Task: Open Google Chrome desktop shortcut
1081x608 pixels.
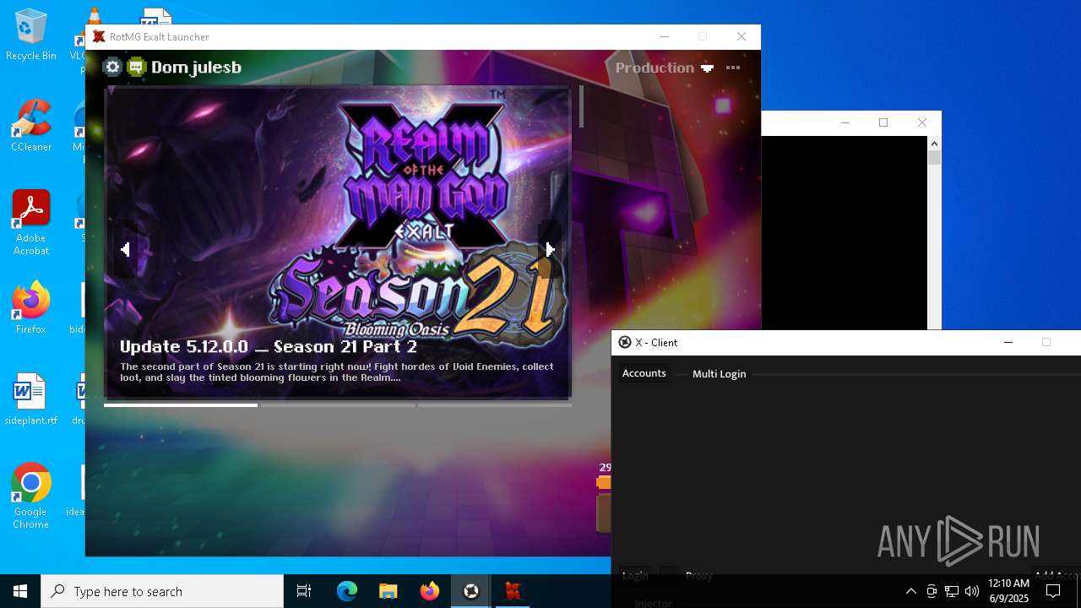Action: click(30, 497)
